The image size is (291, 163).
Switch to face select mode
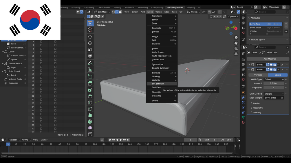click(120, 12)
